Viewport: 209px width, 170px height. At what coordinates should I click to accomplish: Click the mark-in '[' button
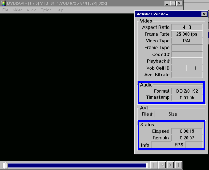point(154,165)
